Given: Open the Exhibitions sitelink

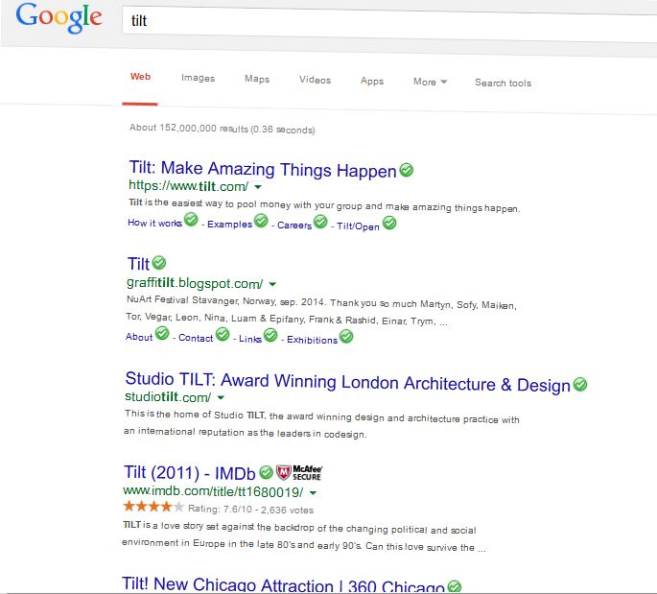Looking at the screenshot, I should tap(312, 340).
